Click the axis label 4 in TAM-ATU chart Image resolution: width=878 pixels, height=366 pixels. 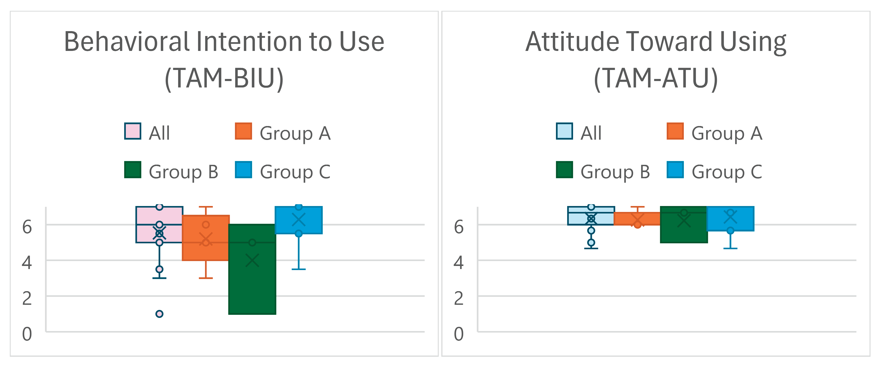458,263
